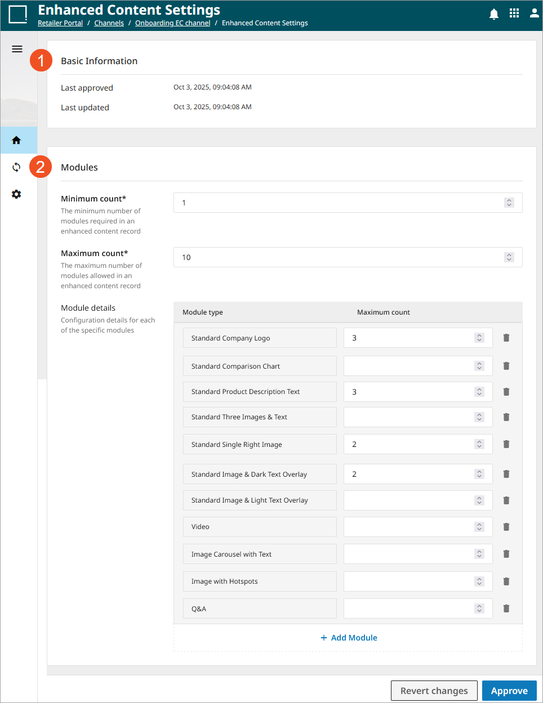This screenshot has width=543, height=703.
Task: Open the settings gear in sidebar
Action: [x=16, y=194]
